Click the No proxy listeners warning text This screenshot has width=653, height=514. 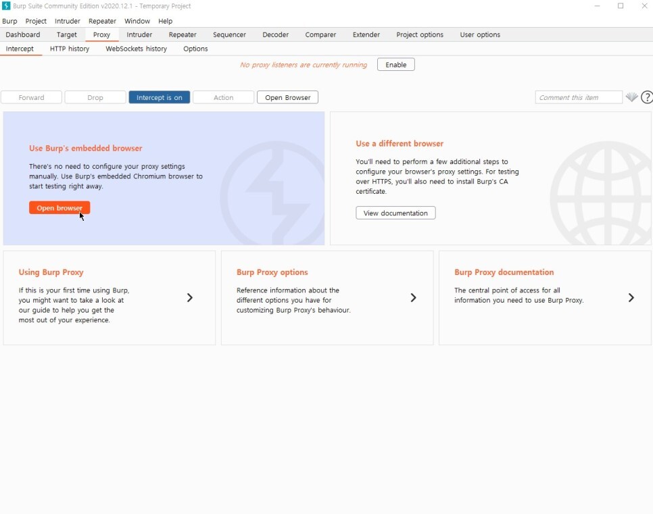click(304, 65)
